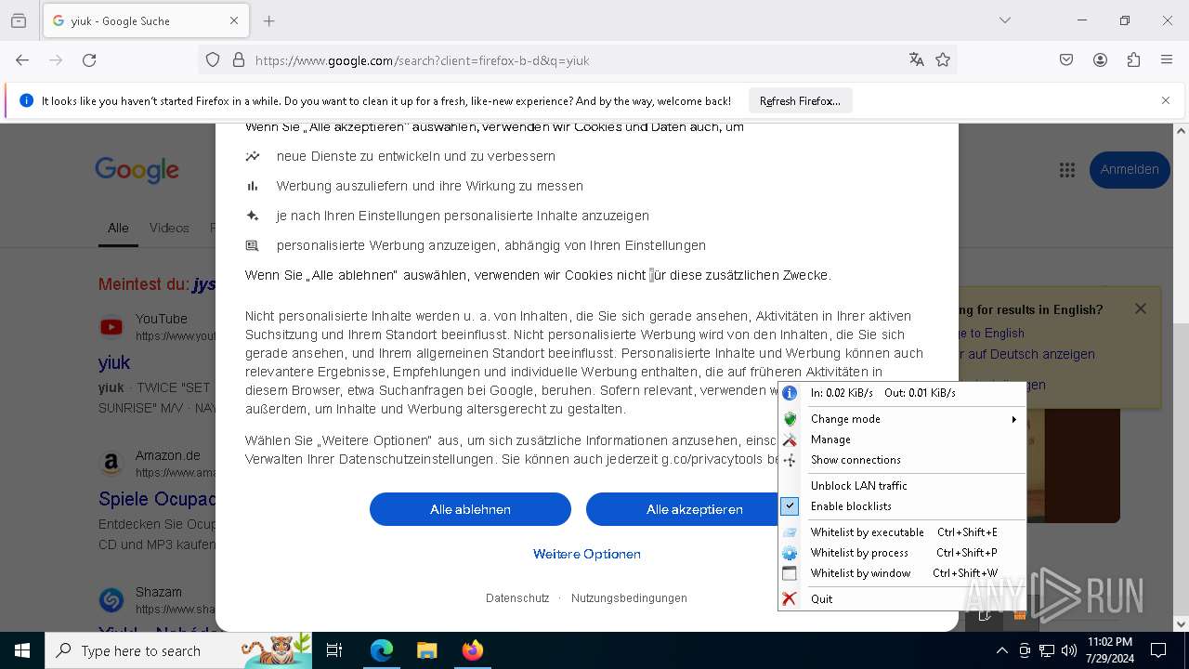This screenshot has width=1189, height=669.
Task: Open tracking protection shield icon
Action: [x=213, y=60]
